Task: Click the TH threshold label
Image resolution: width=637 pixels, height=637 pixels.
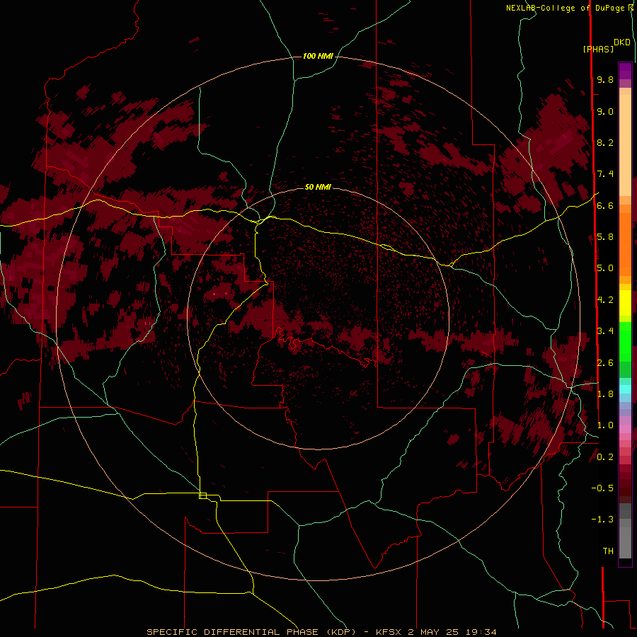Action: click(608, 551)
